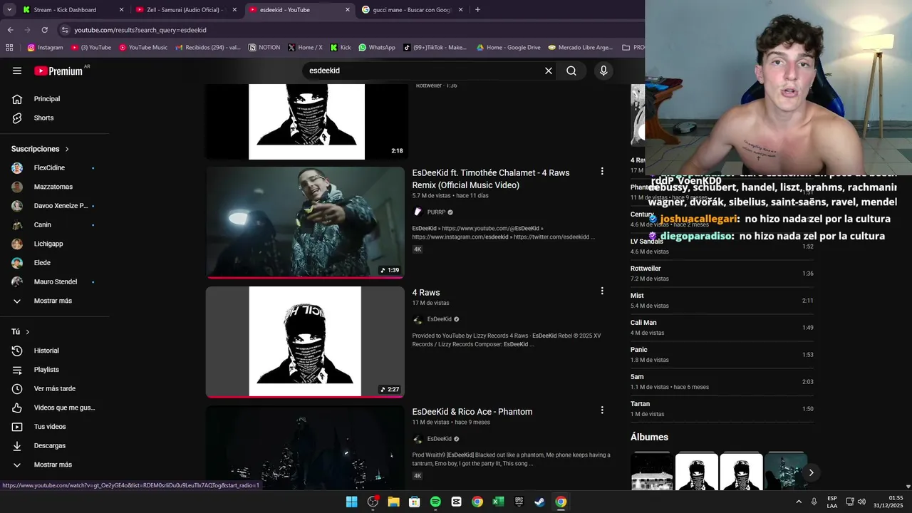The width and height of the screenshot is (912, 513).
Task: Show hidden system tray icons chevron
Action: click(798, 502)
